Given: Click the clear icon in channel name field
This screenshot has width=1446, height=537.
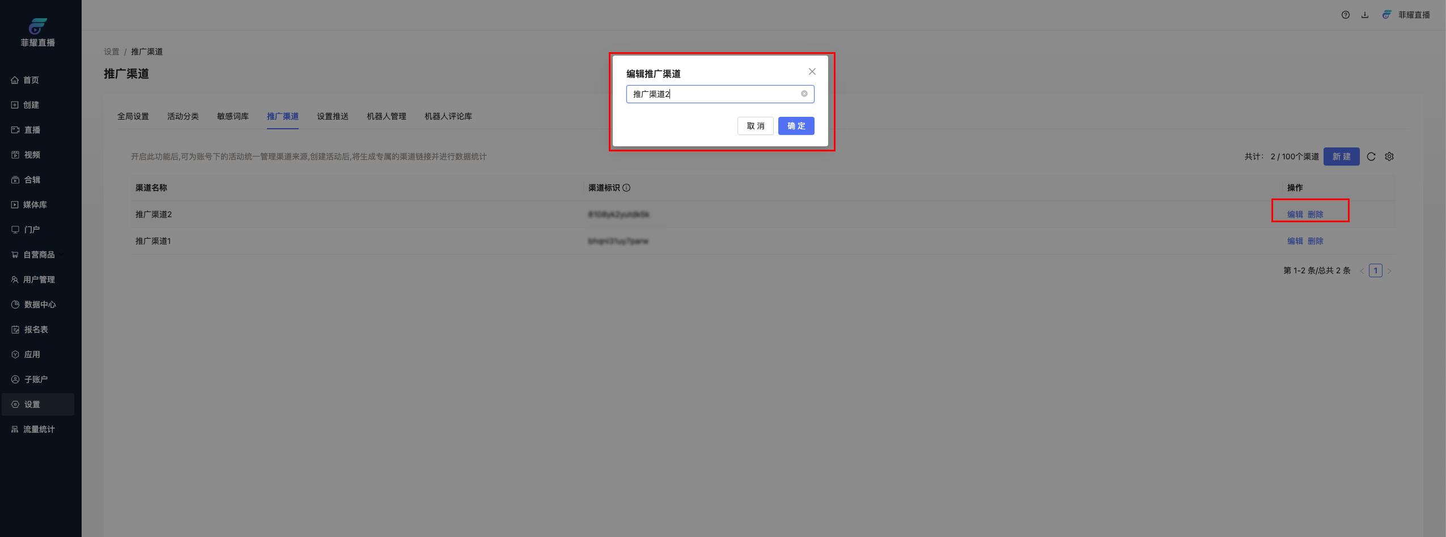Looking at the screenshot, I should click(804, 94).
